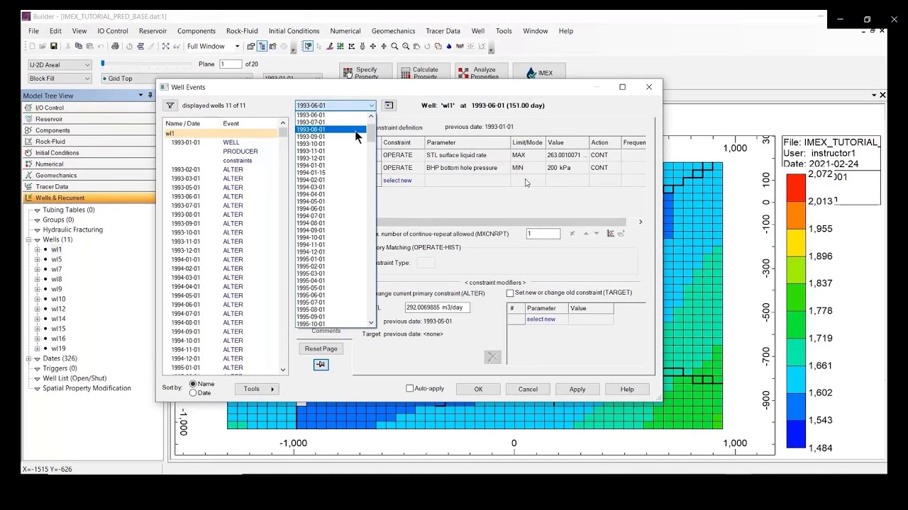
Task: Check Set new or change old constraint (TARGET)
Action: [510, 293]
